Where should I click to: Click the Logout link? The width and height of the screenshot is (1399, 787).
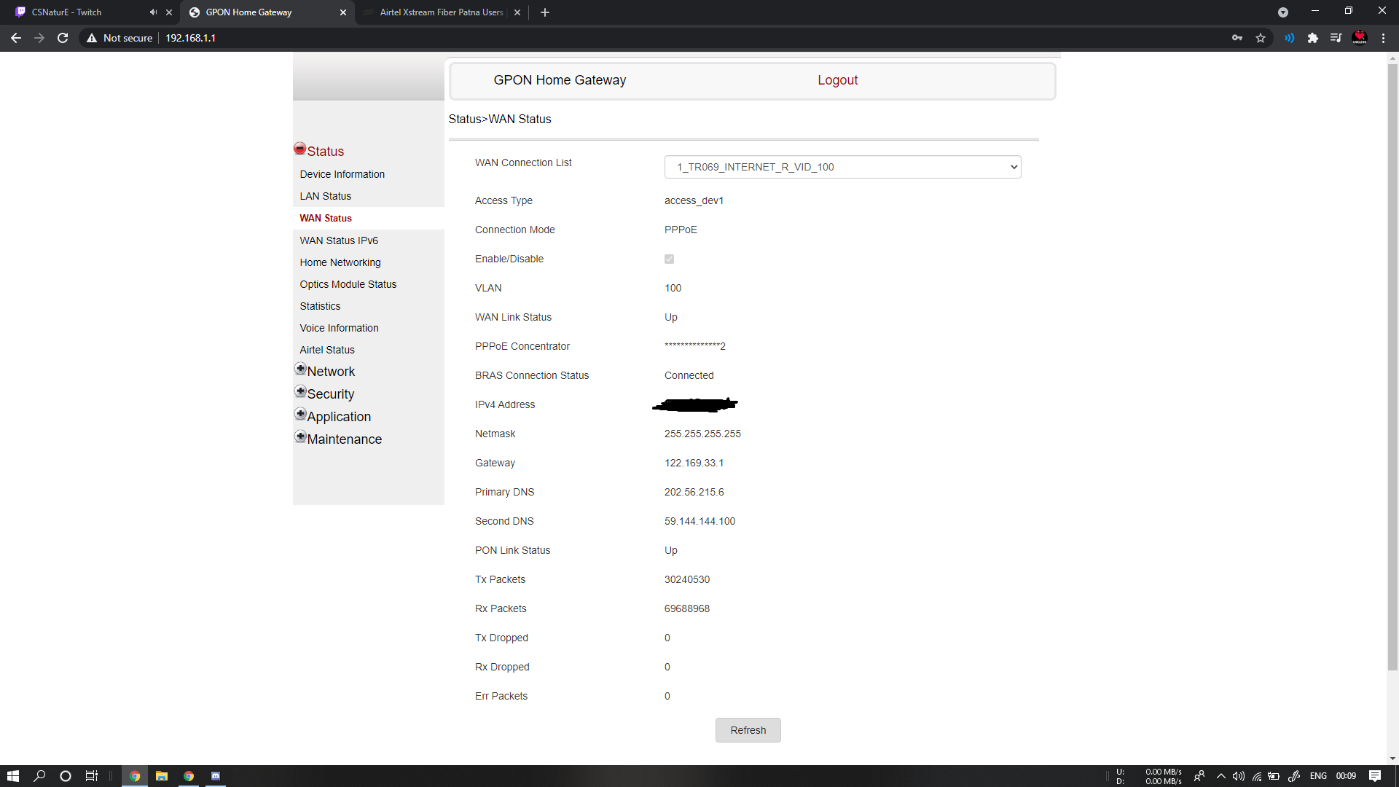(837, 80)
